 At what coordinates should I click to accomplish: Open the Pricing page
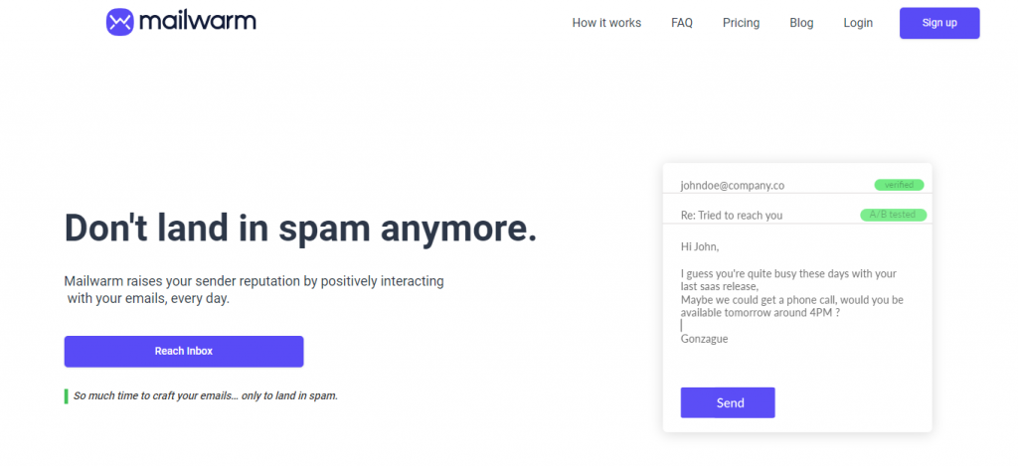pos(741,23)
